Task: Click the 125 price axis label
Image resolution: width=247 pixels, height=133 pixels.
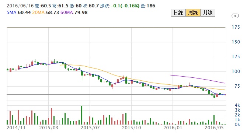Action: [236, 57]
